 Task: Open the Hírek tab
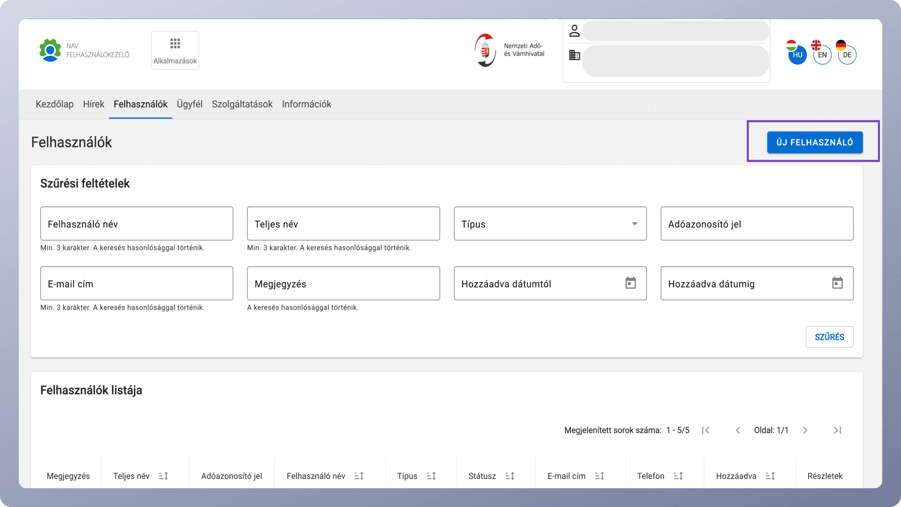click(94, 104)
